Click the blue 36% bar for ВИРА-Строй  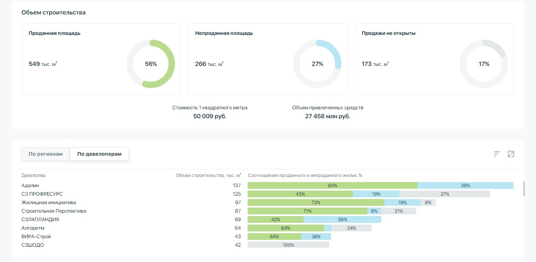coord(316,236)
